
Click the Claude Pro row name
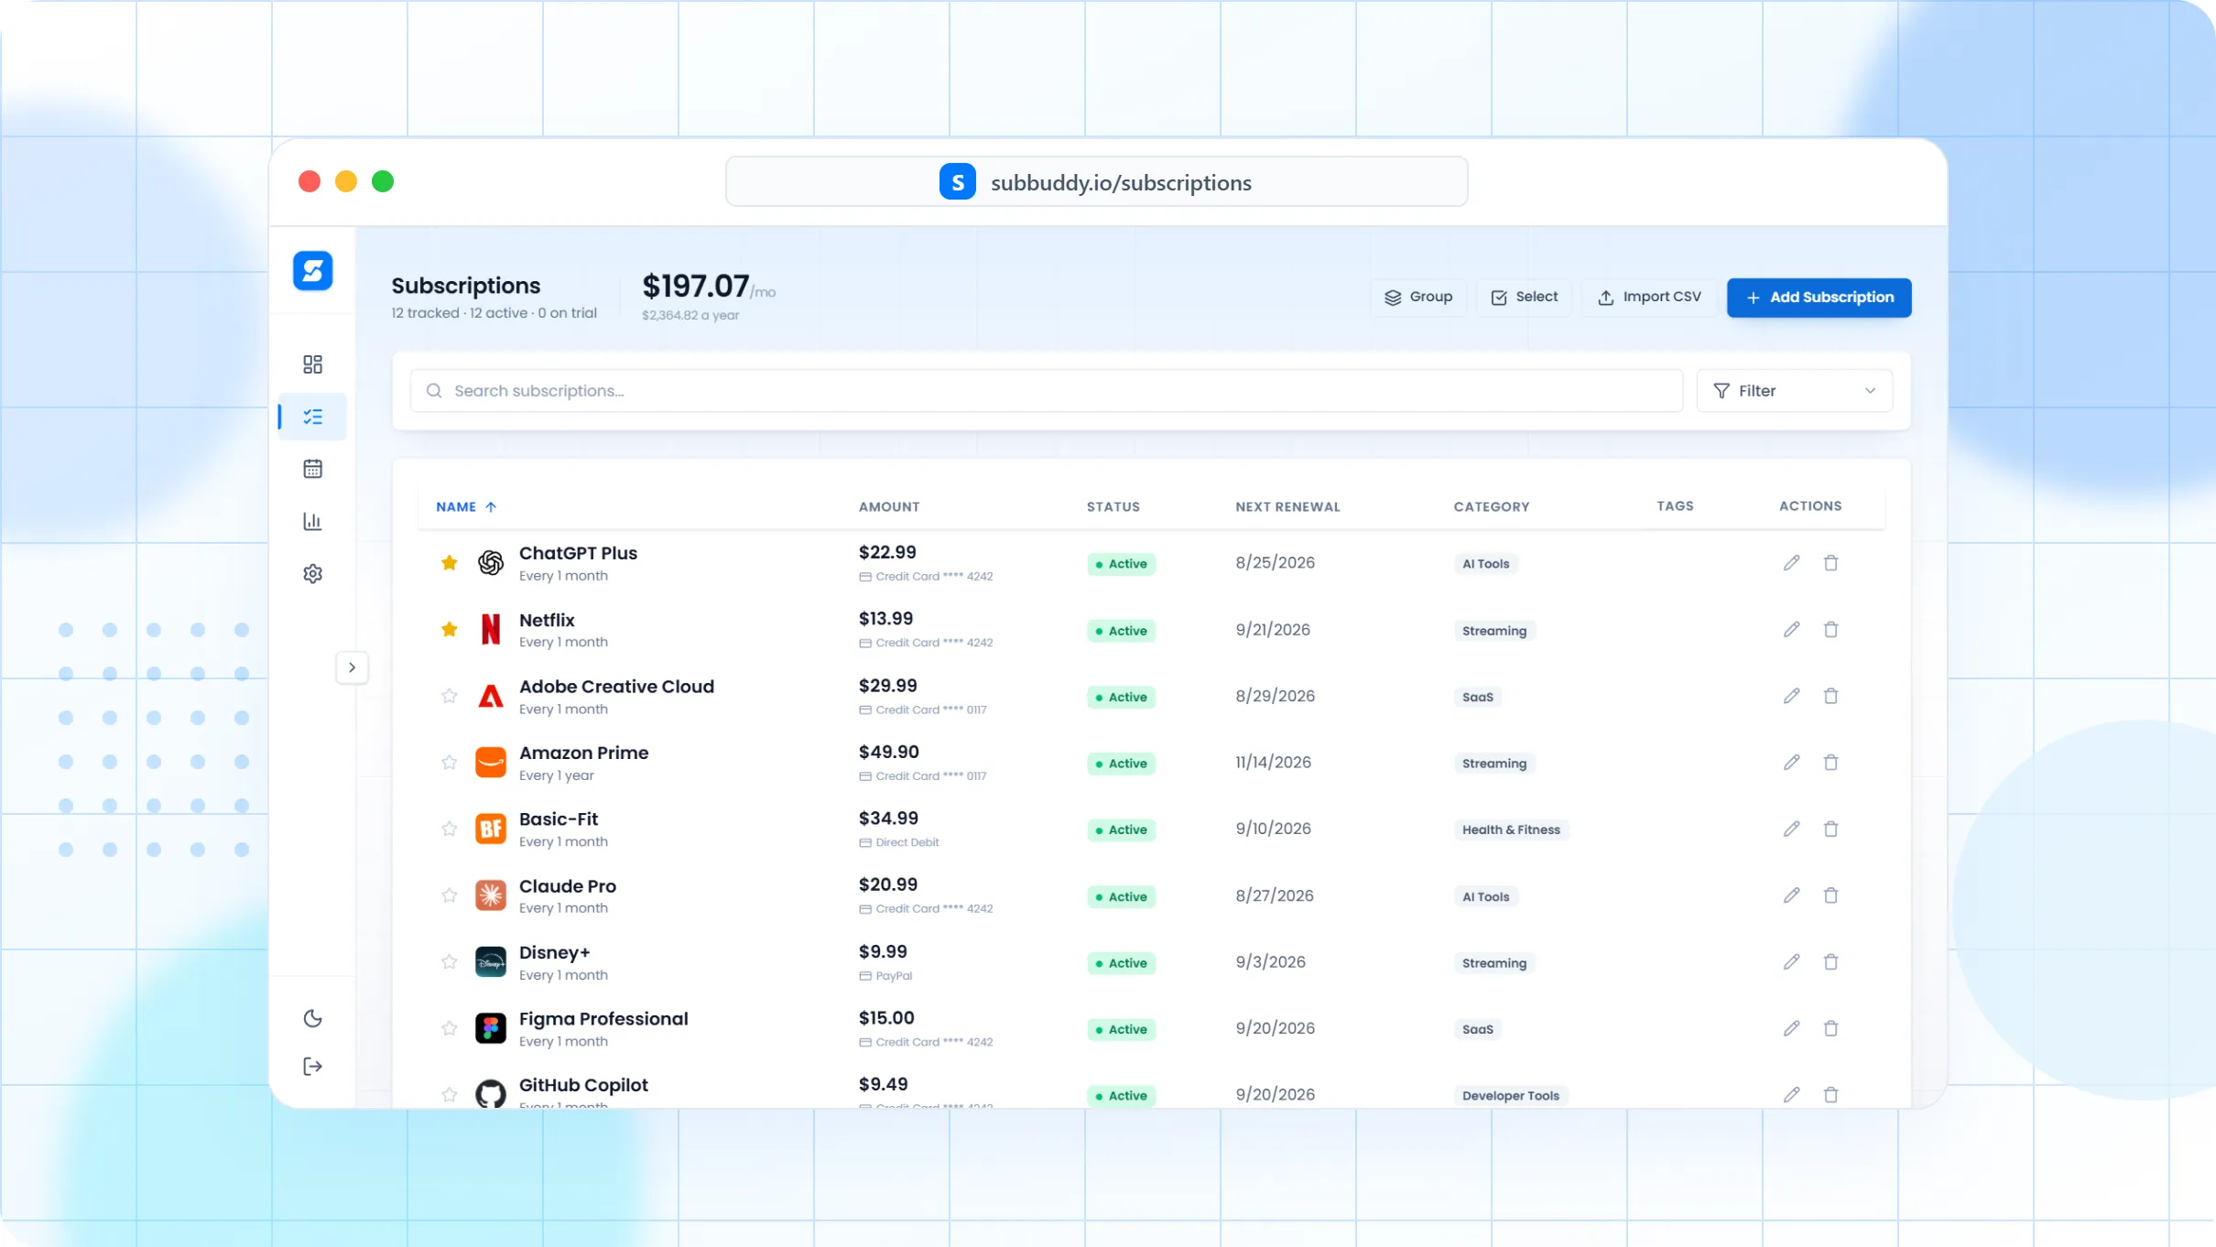(568, 886)
